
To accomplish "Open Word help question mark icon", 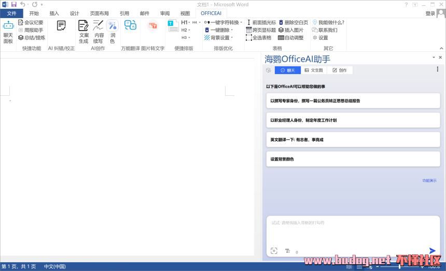I will (x=406, y=5).
